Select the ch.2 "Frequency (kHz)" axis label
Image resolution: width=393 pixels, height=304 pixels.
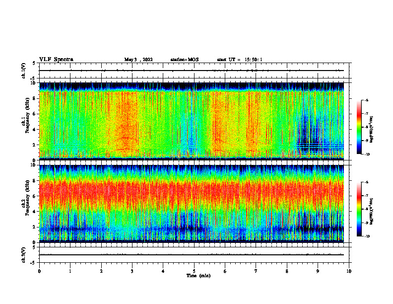click(x=27, y=198)
